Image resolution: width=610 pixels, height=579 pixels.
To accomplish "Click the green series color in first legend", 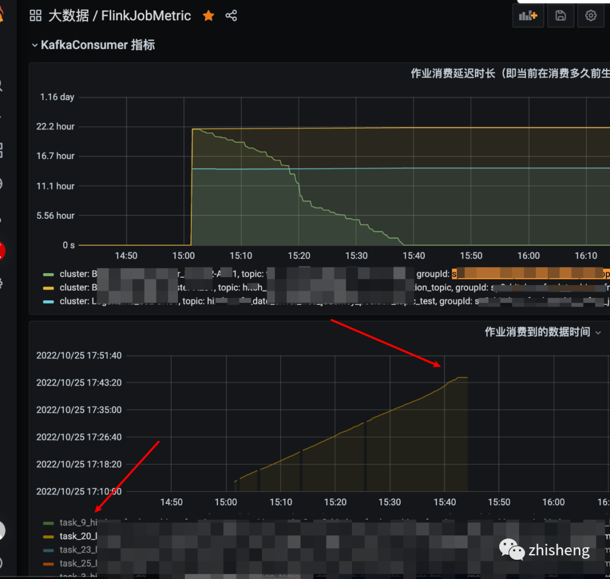I will (48, 274).
